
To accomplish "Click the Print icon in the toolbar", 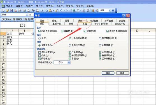I will click(x=24, y=10).
